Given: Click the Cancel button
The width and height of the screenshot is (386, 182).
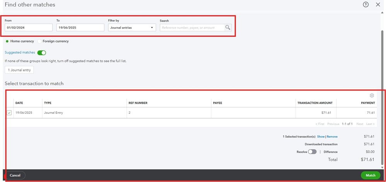Looking at the screenshot, I should tap(15, 175).
